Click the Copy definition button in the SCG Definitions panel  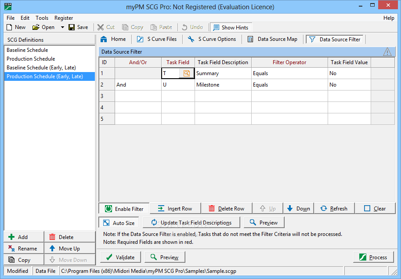[x=24, y=260]
